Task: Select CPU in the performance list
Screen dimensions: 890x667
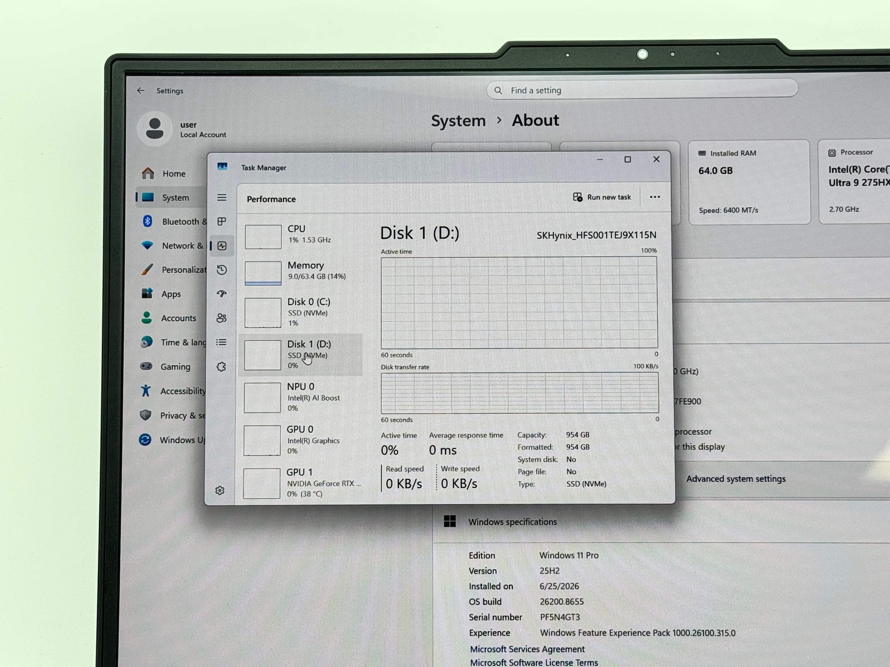Action: [300, 236]
